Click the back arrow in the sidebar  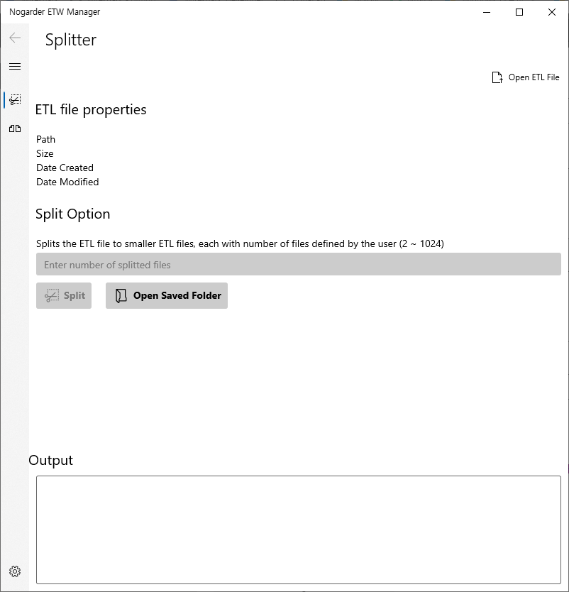(x=15, y=38)
